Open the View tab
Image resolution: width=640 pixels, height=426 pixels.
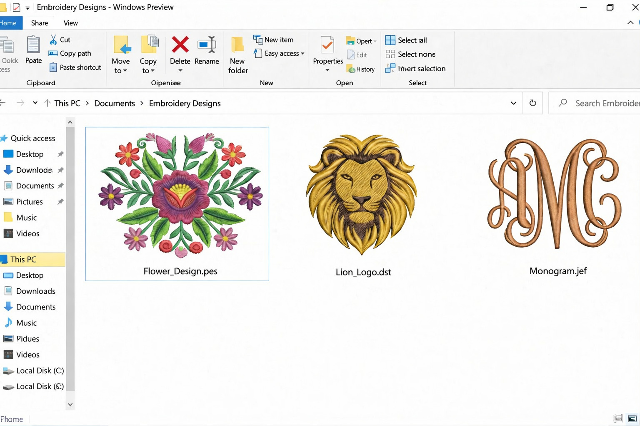point(70,23)
